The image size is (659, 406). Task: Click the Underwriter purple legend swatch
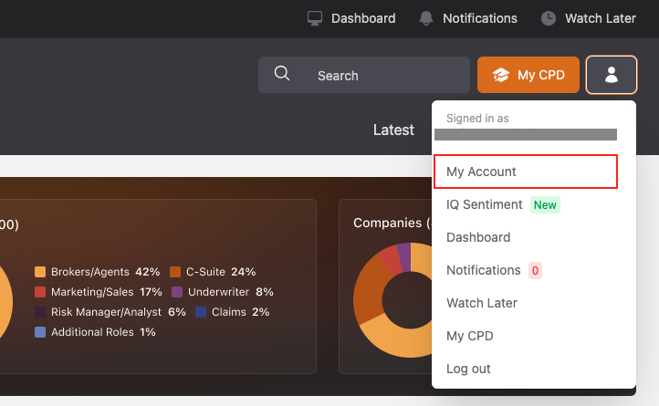coord(175,292)
